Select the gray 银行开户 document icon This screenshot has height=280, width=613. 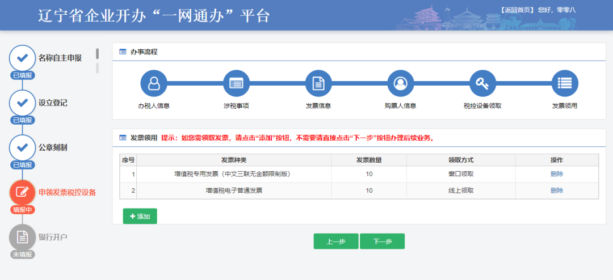[x=22, y=237]
